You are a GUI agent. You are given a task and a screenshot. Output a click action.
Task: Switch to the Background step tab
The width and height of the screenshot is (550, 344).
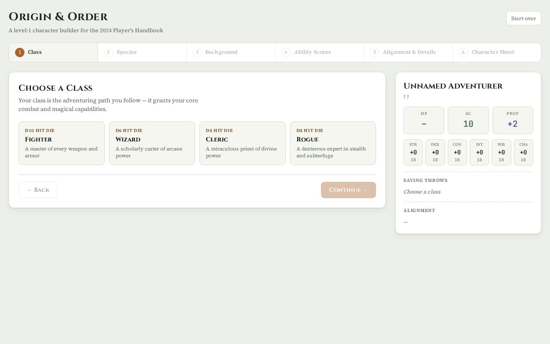coord(231,52)
